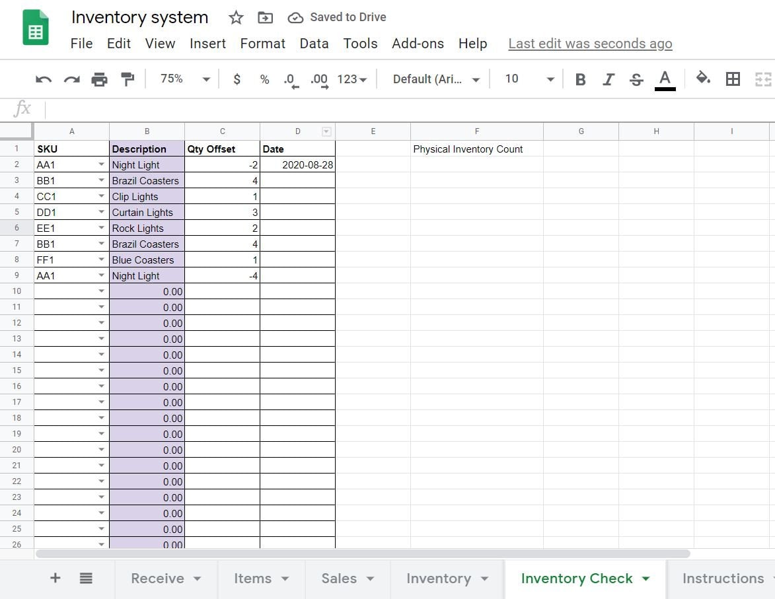Toggle bold formatting
775x599 pixels.
coord(579,79)
